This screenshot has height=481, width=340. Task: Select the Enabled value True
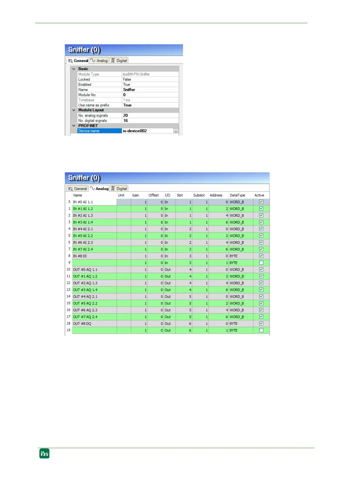tap(150, 85)
